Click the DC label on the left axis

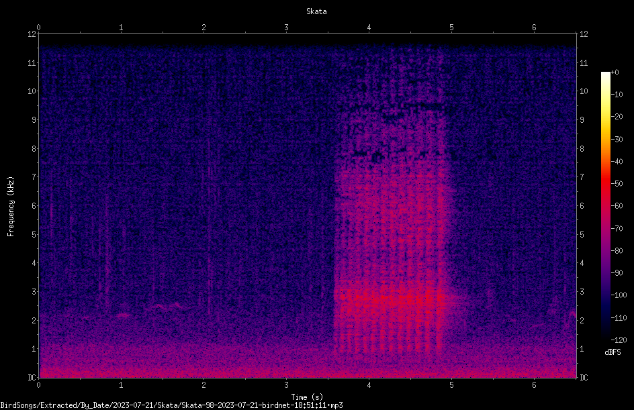pos(32,378)
